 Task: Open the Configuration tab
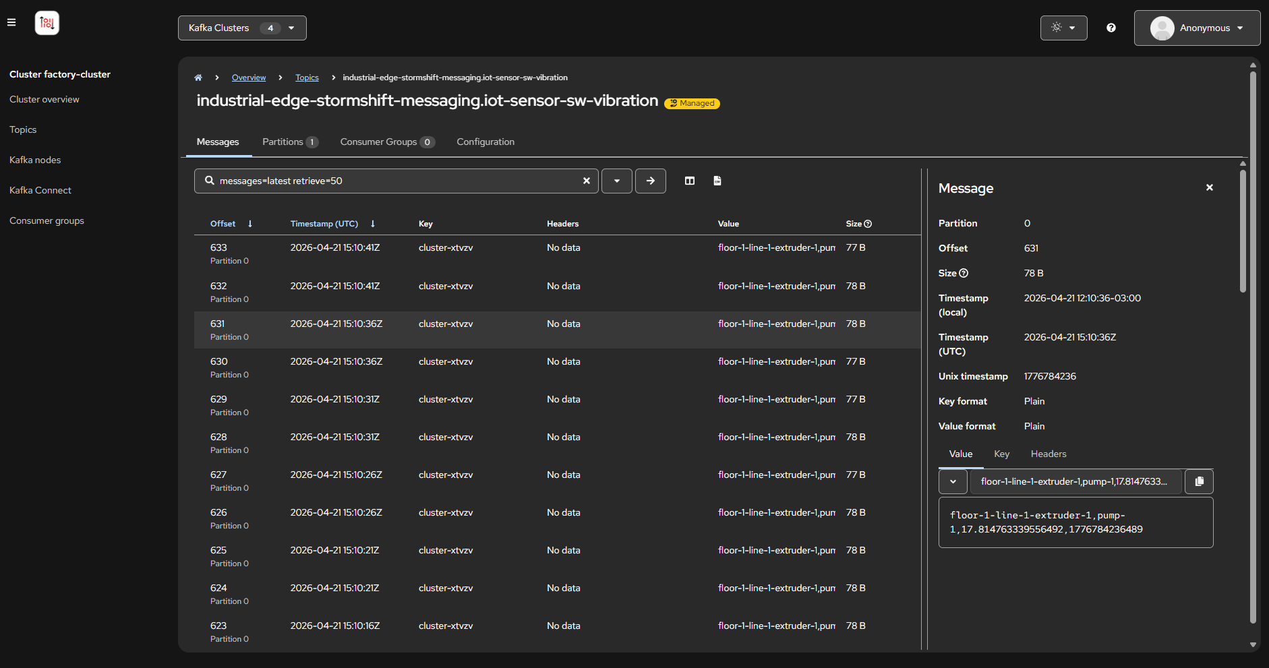click(485, 142)
